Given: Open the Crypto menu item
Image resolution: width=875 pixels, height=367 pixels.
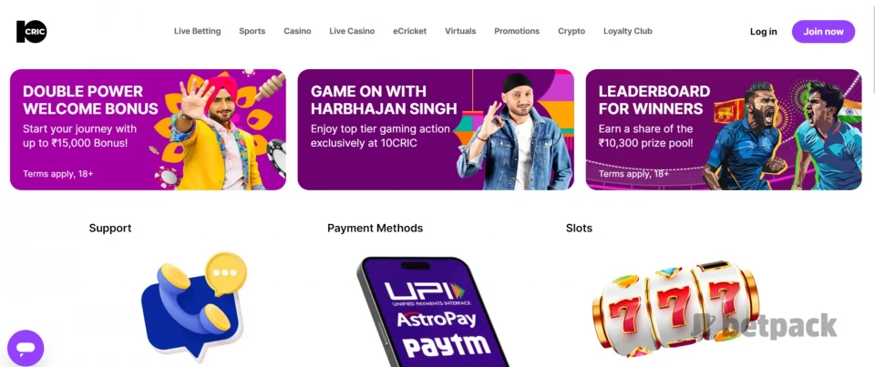Looking at the screenshot, I should 571,31.
